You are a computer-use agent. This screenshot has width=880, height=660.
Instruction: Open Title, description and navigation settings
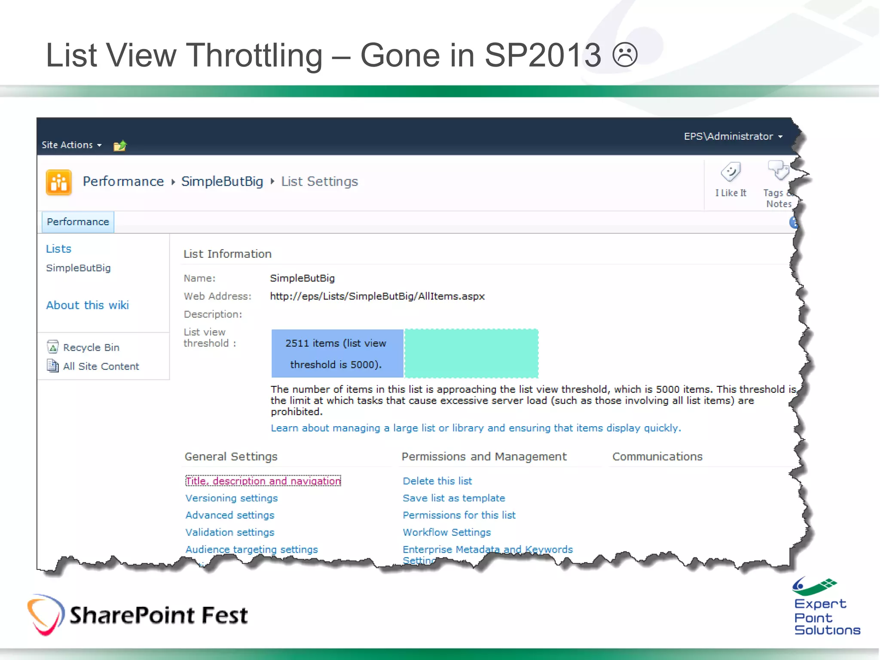pyautogui.click(x=263, y=481)
